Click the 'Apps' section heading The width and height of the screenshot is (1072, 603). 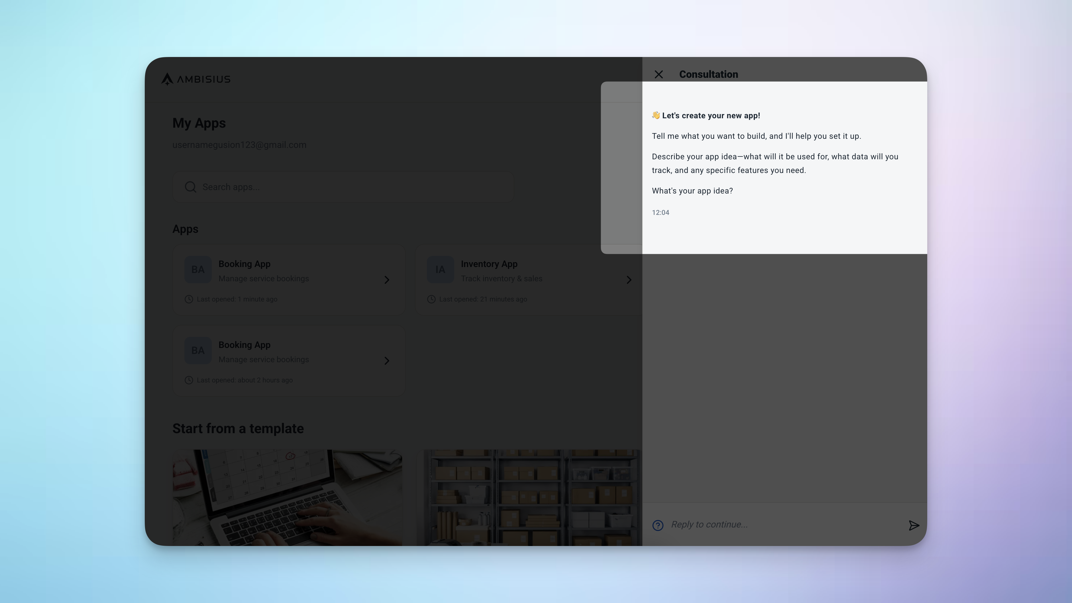(x=185, y=229)
